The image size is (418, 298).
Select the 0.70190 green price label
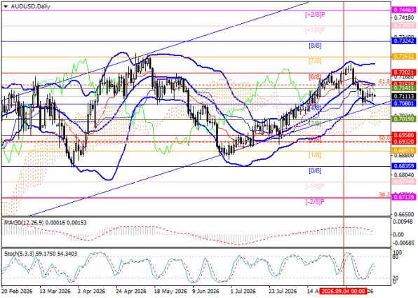pos(403,119)
